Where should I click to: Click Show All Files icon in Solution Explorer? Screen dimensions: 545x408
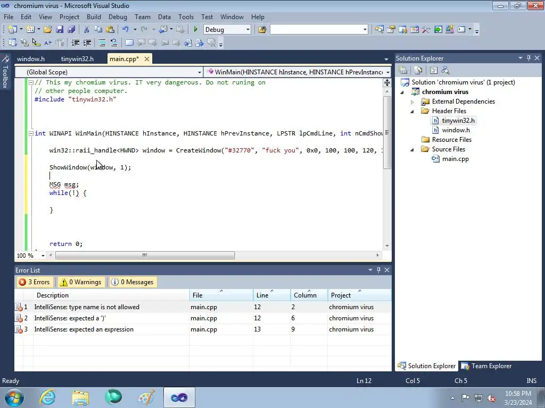click(x=418, y=71)
